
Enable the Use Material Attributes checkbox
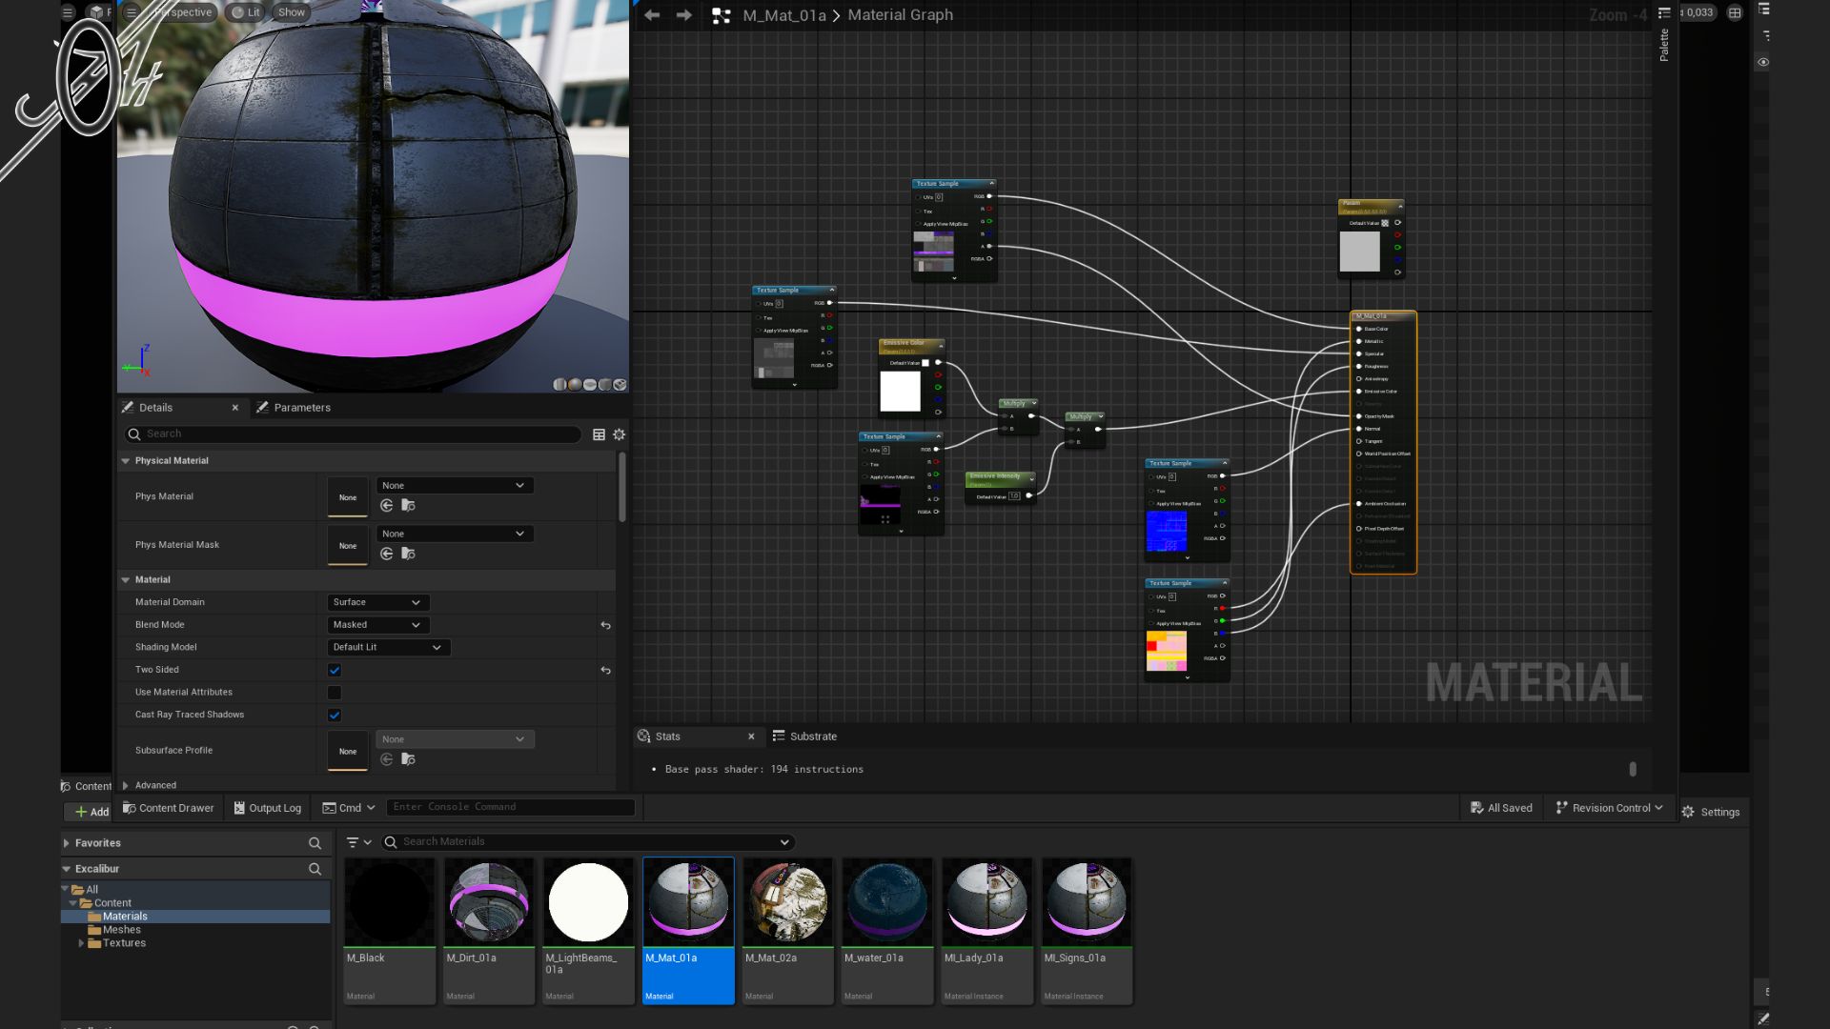(x=335, y=693)
